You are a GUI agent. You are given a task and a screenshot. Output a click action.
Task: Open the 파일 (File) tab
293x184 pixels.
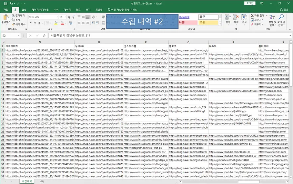tap(6, 10)
